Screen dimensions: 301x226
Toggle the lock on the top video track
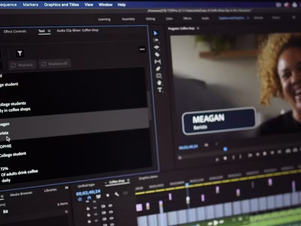(x=88, y=209)
